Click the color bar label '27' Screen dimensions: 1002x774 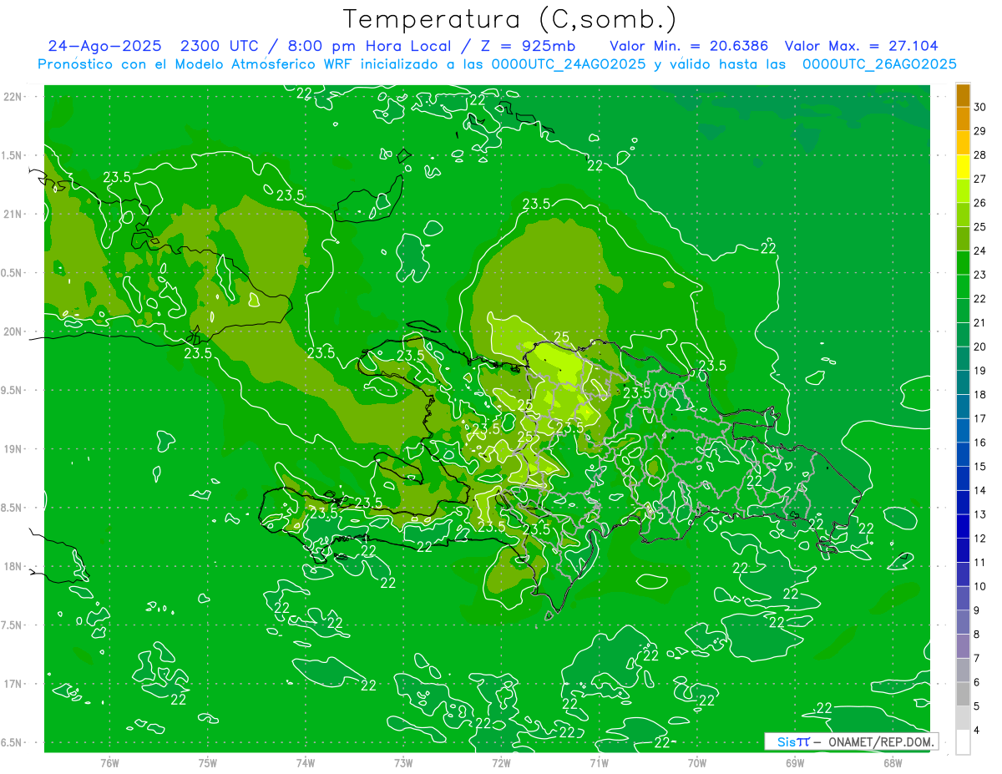tap(980, 179)
